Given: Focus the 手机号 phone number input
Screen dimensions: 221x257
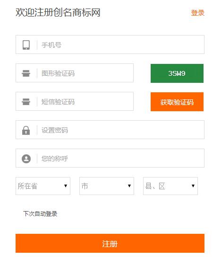Looking at the screenshot, I should tap(110, 44).
